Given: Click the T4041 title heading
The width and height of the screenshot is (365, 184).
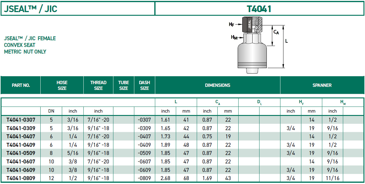Looking at the screenshot, I should (x=259, y=9).
